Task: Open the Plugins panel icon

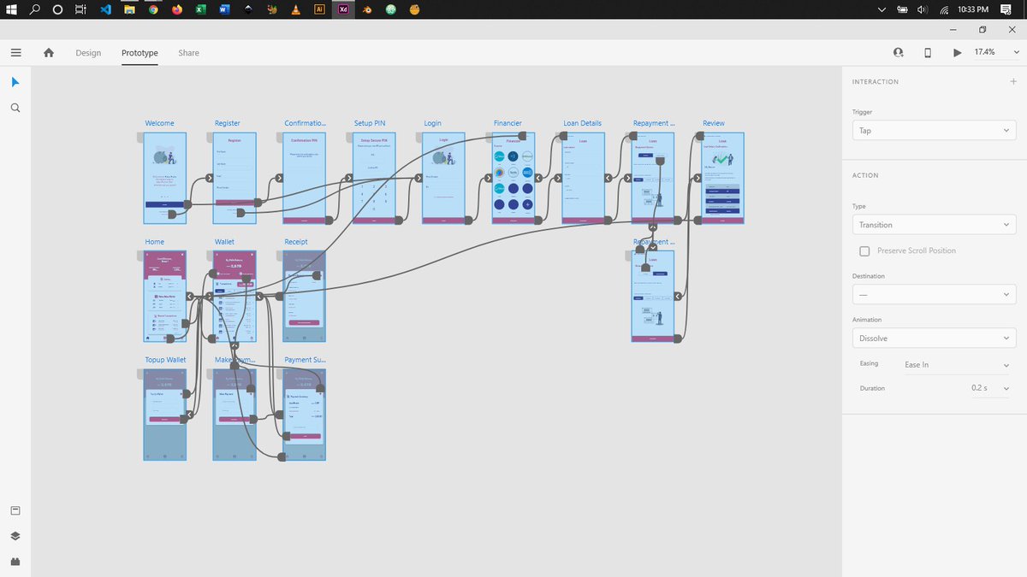Action: (15, 562)
